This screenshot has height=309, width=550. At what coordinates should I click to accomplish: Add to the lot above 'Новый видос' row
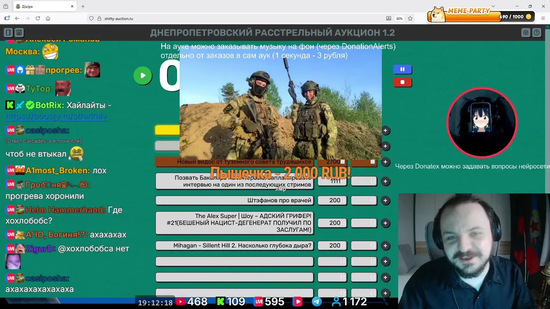point(385,146)
